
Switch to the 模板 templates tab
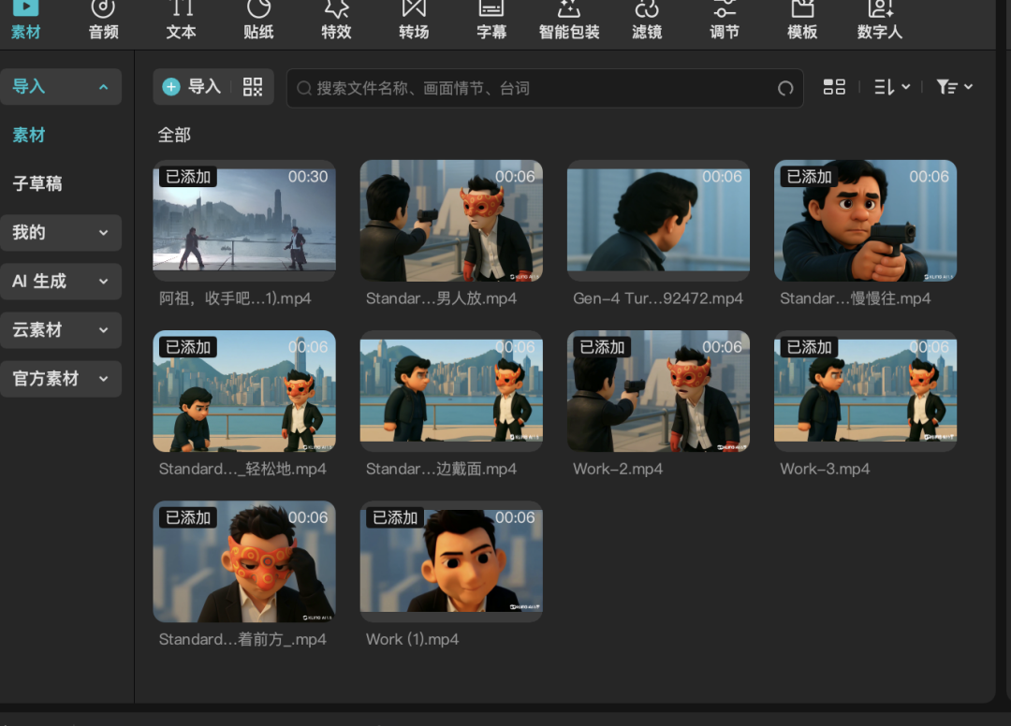(x=802, y=21)
